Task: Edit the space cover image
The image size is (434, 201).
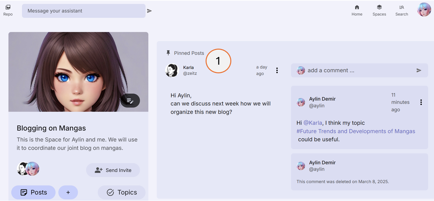Action: (130, 100)
